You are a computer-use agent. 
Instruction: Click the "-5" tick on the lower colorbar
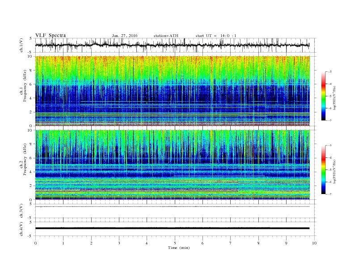point(329,170)
